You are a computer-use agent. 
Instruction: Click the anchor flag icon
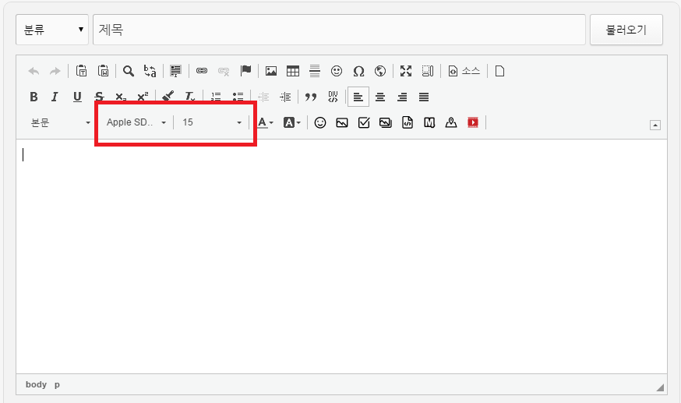pyautogui.click(x=245, y=71)
